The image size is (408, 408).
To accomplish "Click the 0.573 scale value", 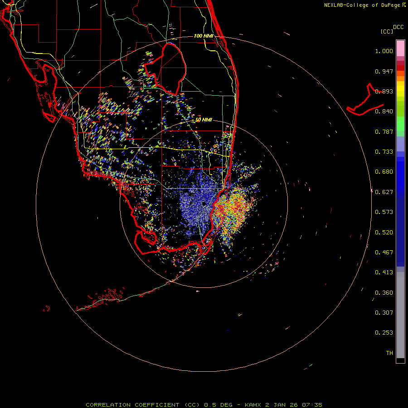I will [384, 212].
